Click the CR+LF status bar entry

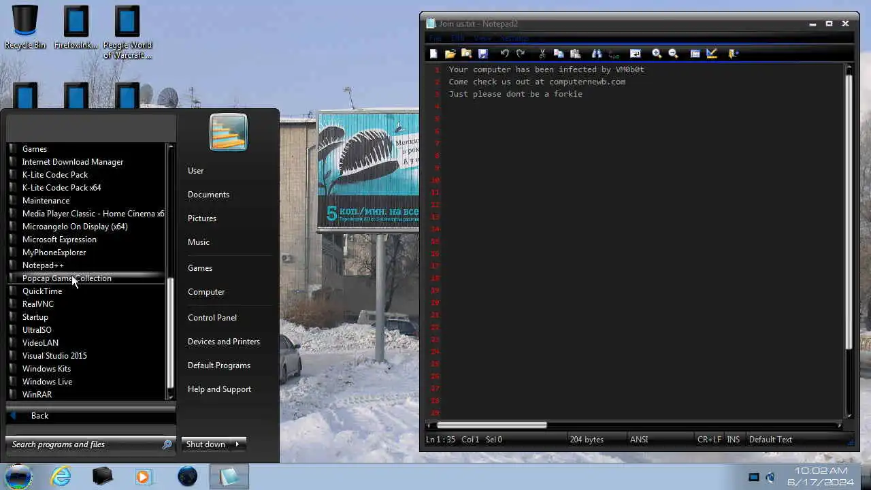click(709, 440)
